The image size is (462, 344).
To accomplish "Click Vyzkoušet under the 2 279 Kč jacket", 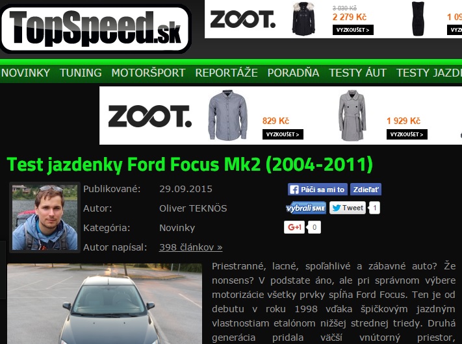I will click(353, 30).
